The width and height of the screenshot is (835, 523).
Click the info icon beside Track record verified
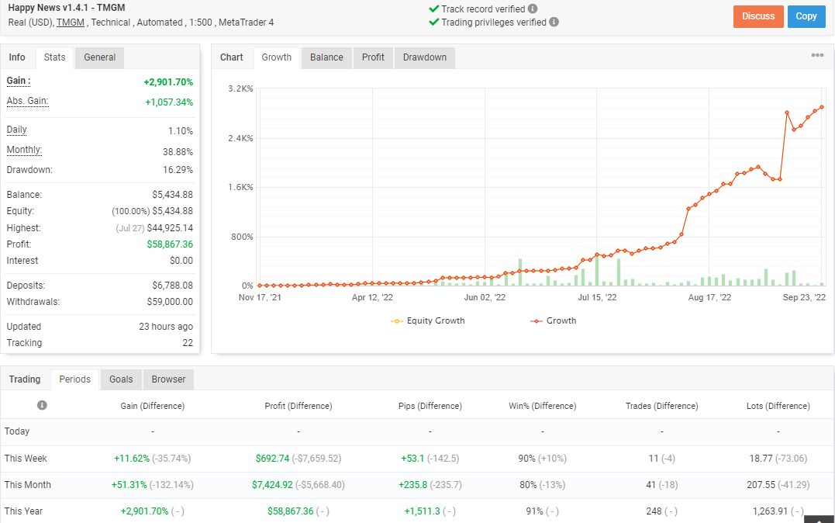[533, 9]
